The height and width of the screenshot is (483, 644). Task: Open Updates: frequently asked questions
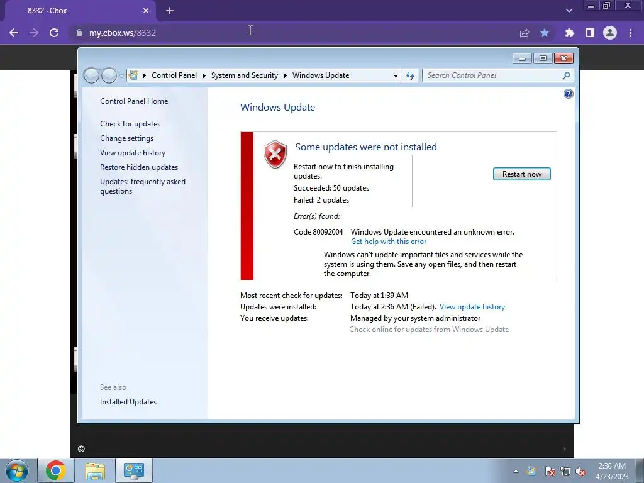(143, 186)
